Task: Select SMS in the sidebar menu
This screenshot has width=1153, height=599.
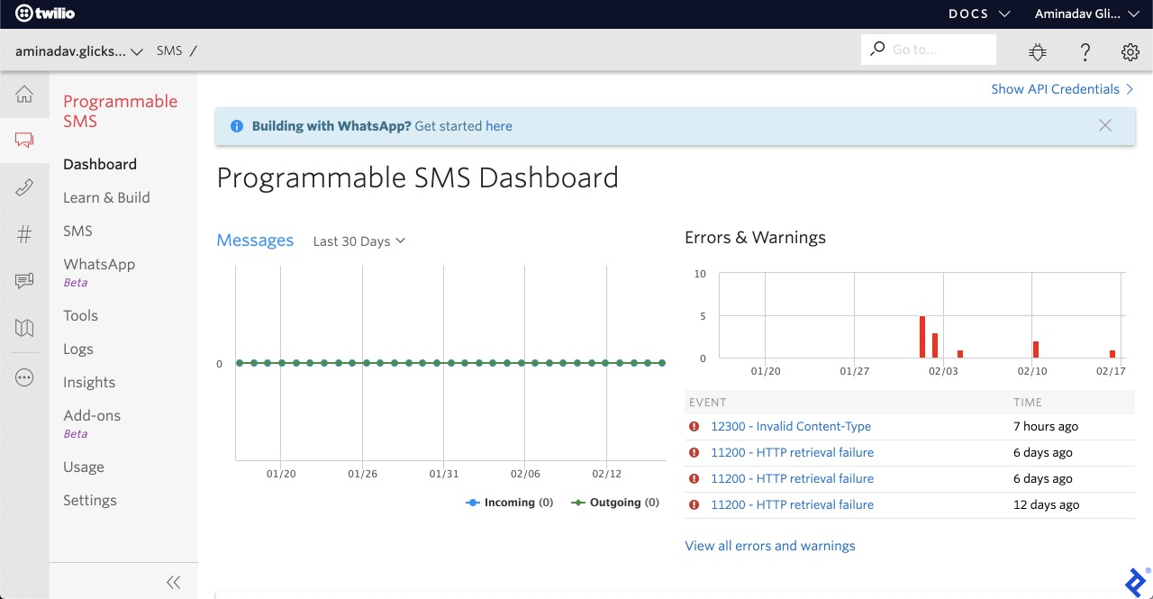Action: [77, 231]
